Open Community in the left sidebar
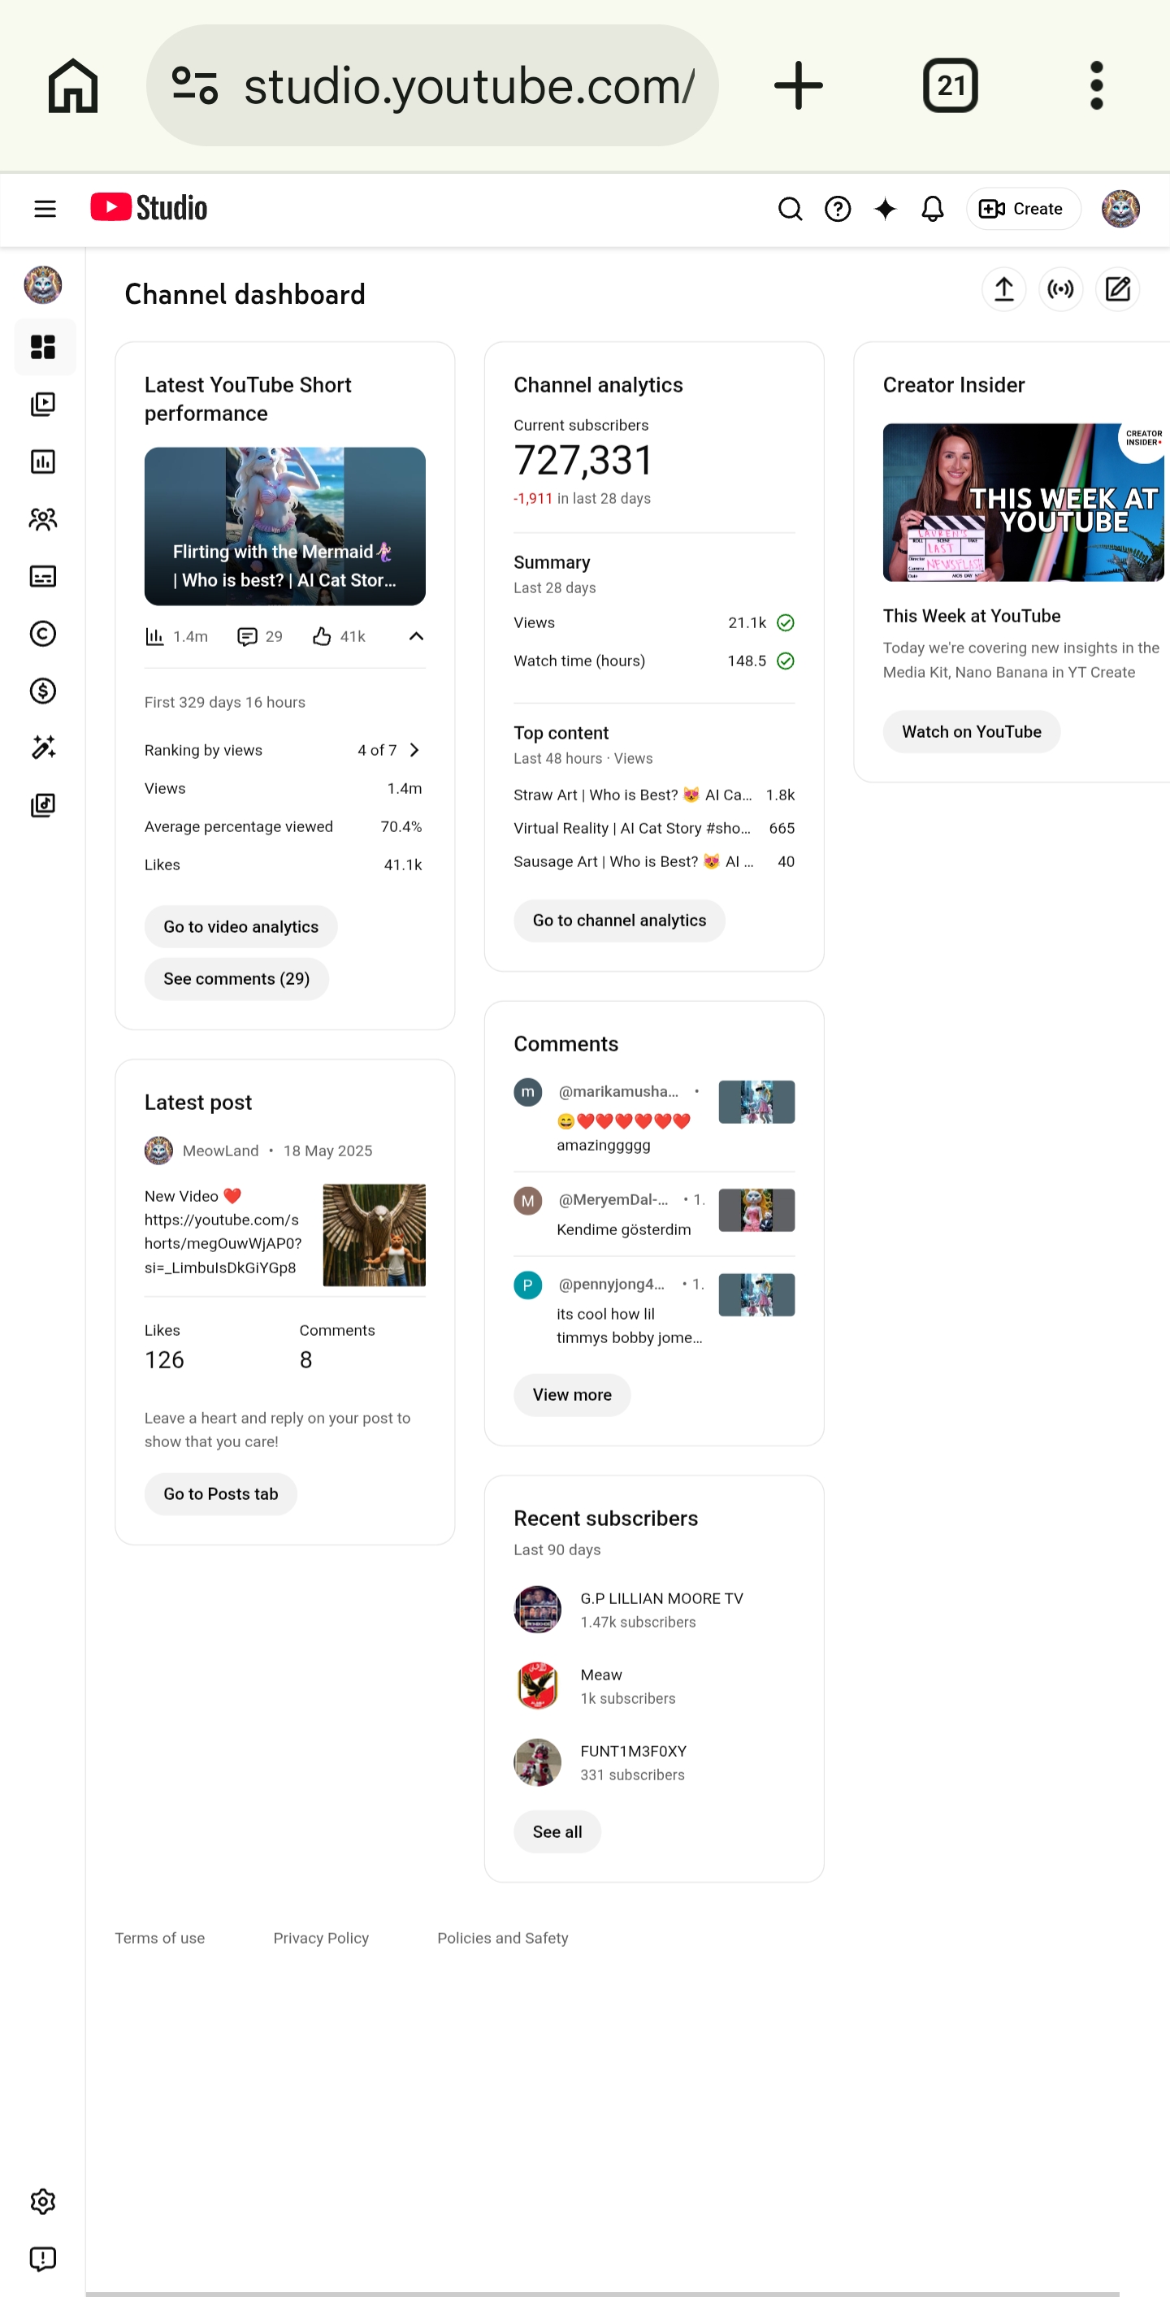This screenshot has height=2297, width=1170. (x=43, y=519)
